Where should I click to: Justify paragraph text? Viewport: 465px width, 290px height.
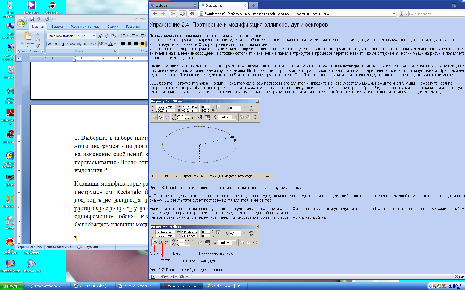[143, 44]
